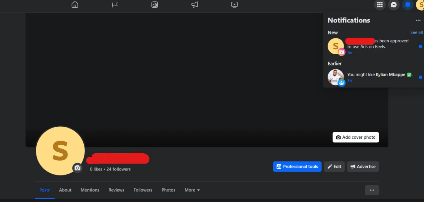
Task: Open the Photos tab
Action: [x=168, y=190]
